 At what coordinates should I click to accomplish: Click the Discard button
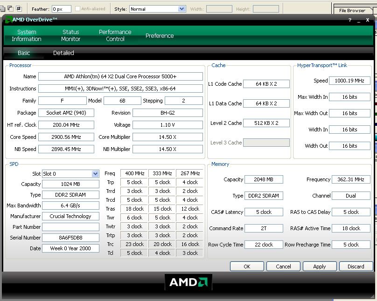pos(356,267)
